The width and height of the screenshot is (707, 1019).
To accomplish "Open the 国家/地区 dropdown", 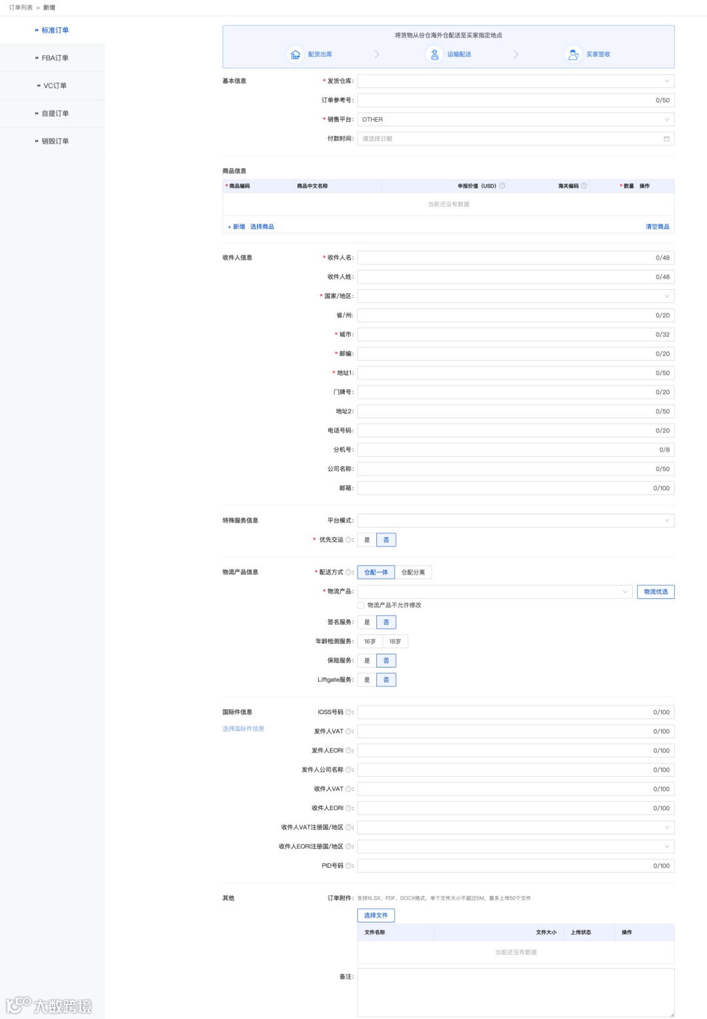I will coord(516,296).
